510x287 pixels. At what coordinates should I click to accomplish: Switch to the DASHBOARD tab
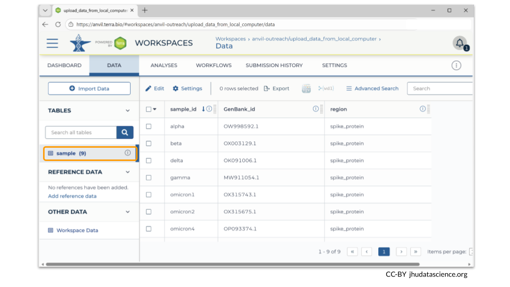(x=64, y=65)
